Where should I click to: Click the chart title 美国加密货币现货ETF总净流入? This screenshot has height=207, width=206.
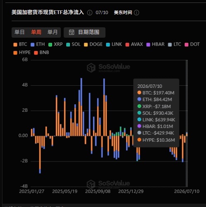[48, 12]
